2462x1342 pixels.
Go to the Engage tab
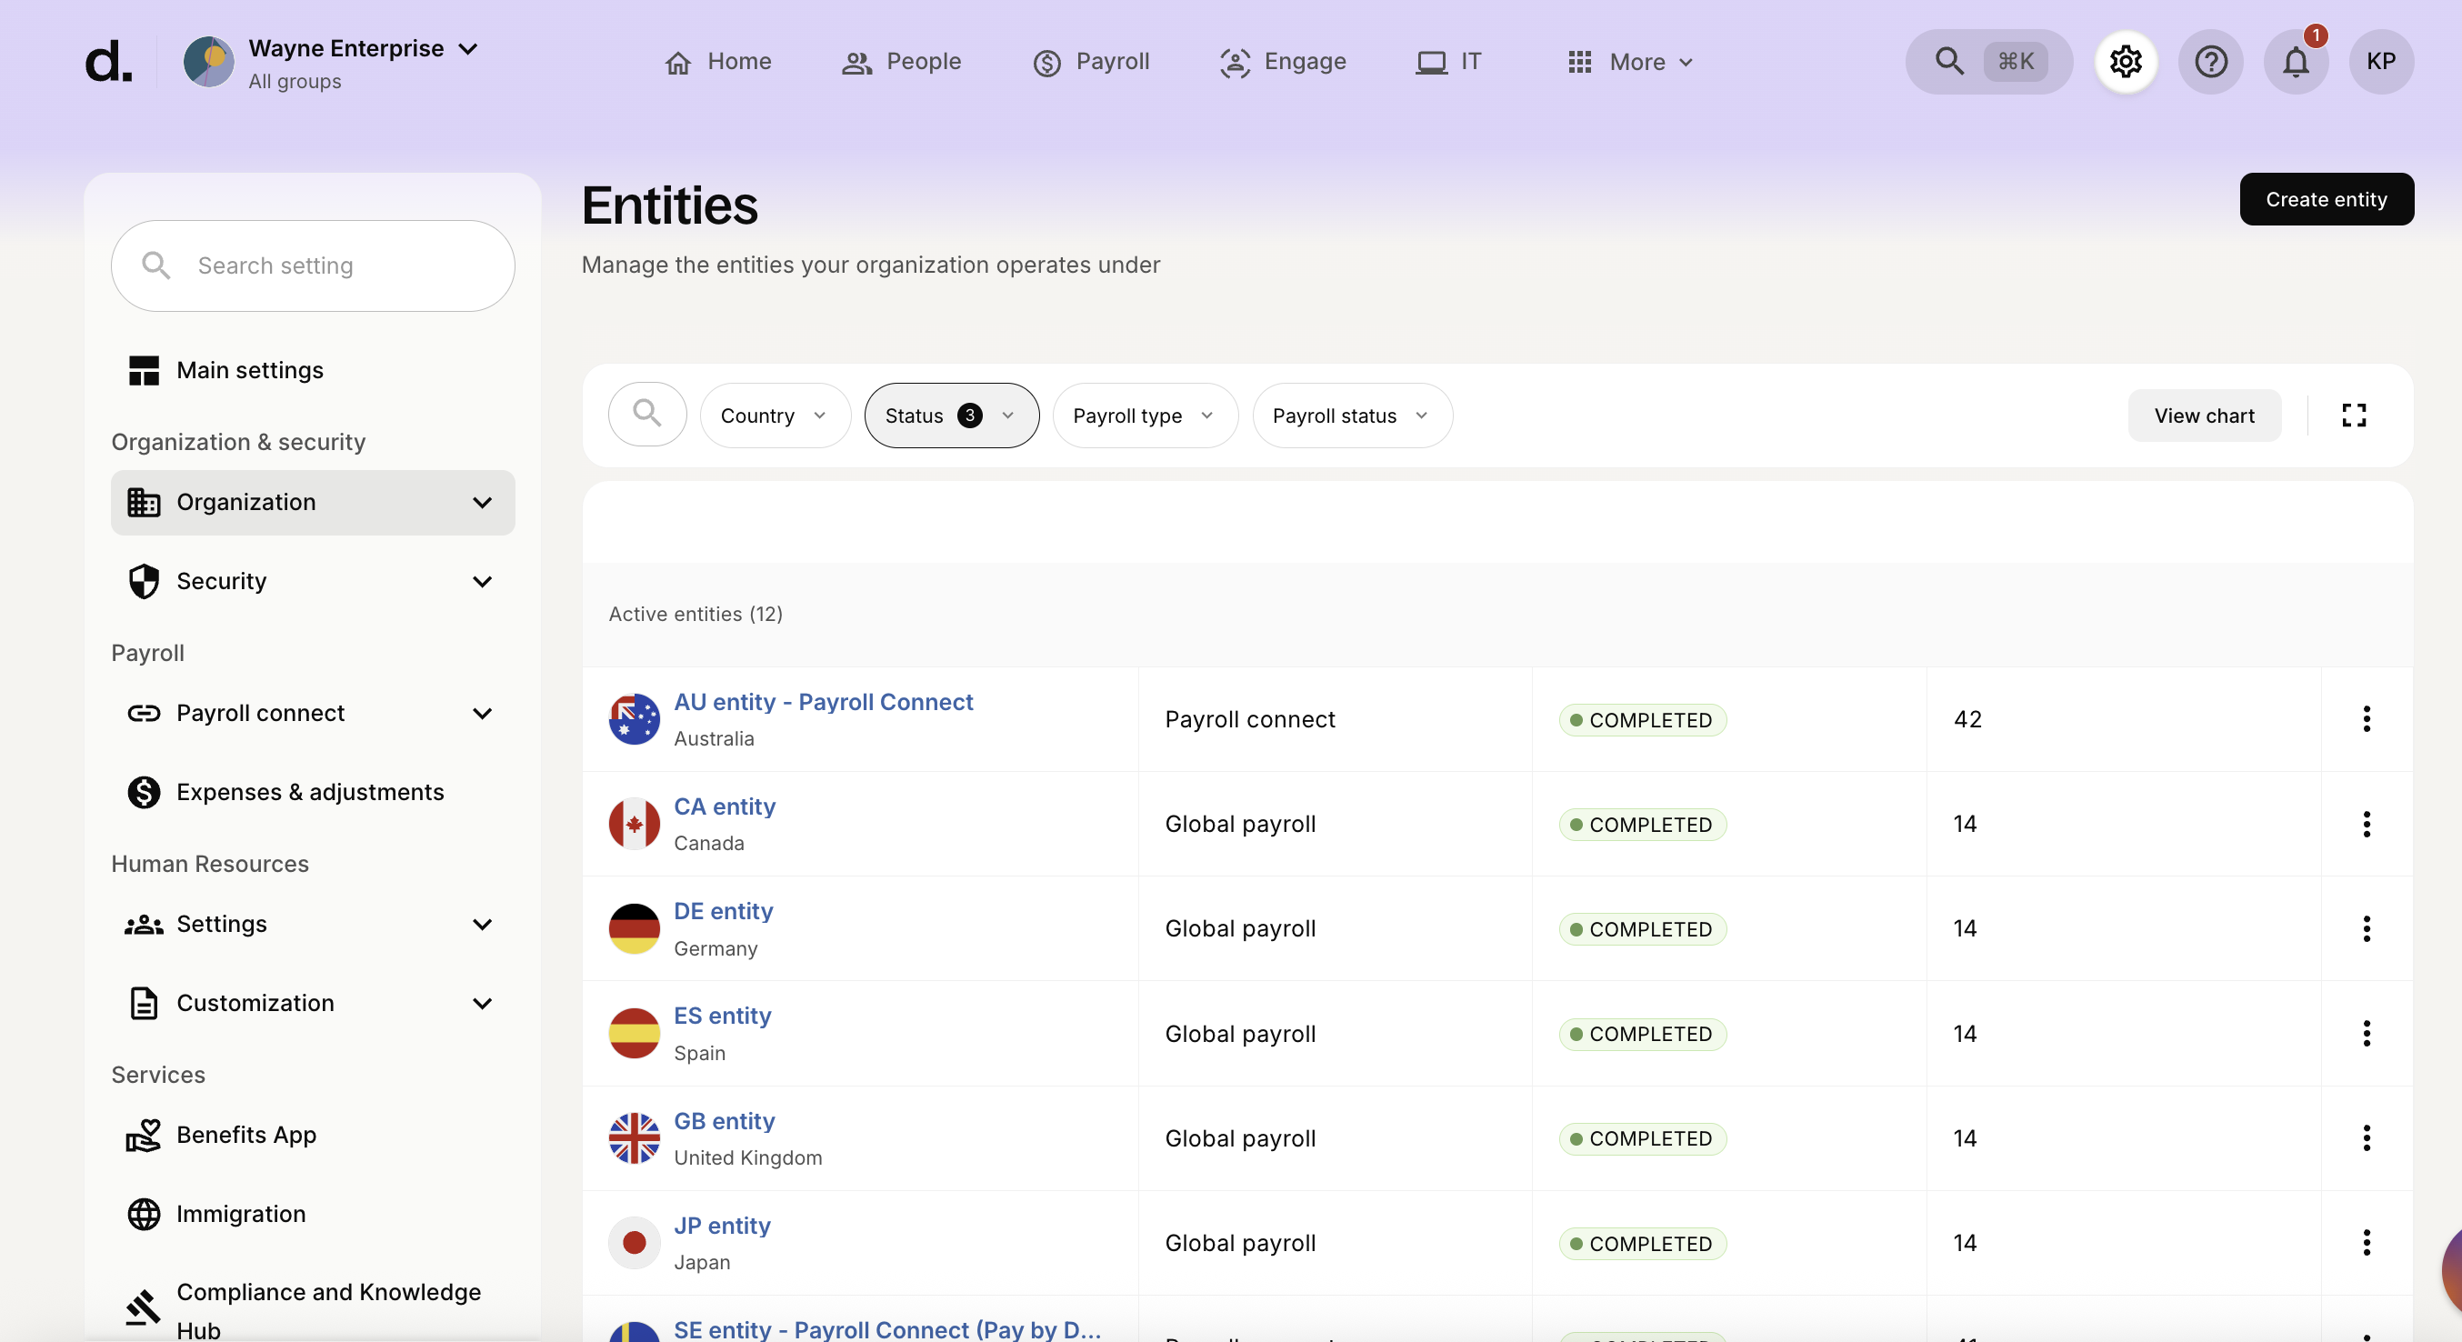coord(1283,62)
